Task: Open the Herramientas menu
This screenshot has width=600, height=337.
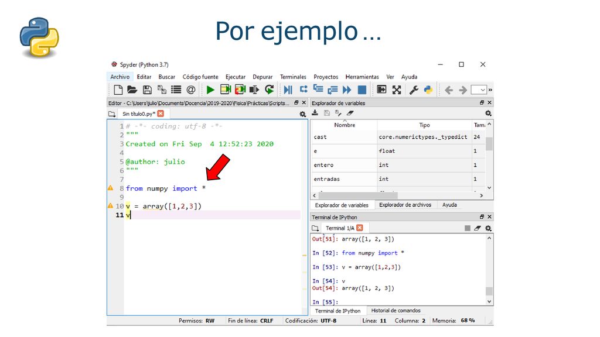Action: [362, 77]
